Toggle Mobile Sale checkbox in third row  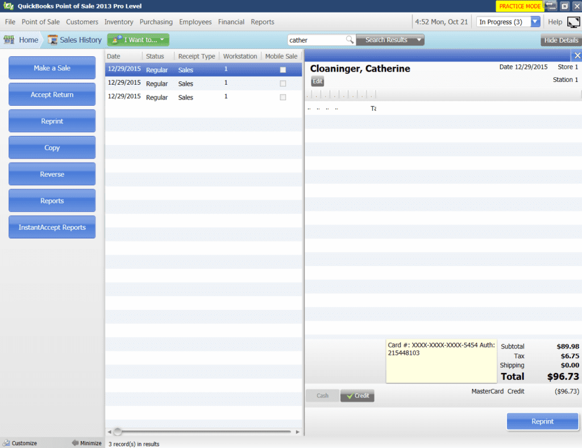[283, 97]
